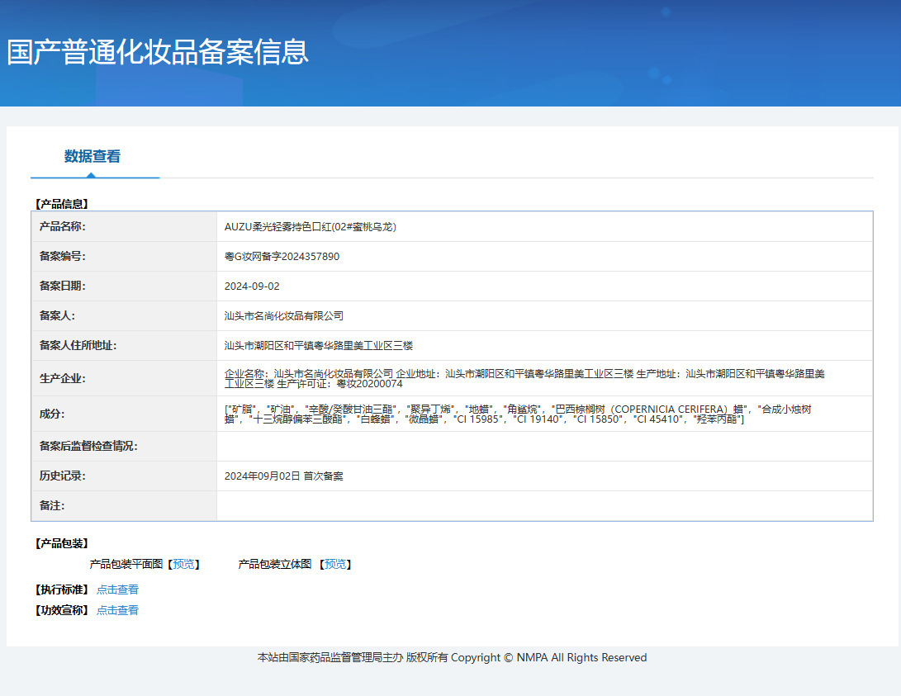Image resolution: width=901 pixels, height=696 pixels.
Task: Click the 【产品包装】 section heading
Action: 62,543
